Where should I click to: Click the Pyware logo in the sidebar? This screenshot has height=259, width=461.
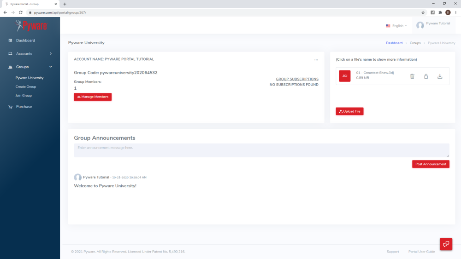click(x=31, y=26)
